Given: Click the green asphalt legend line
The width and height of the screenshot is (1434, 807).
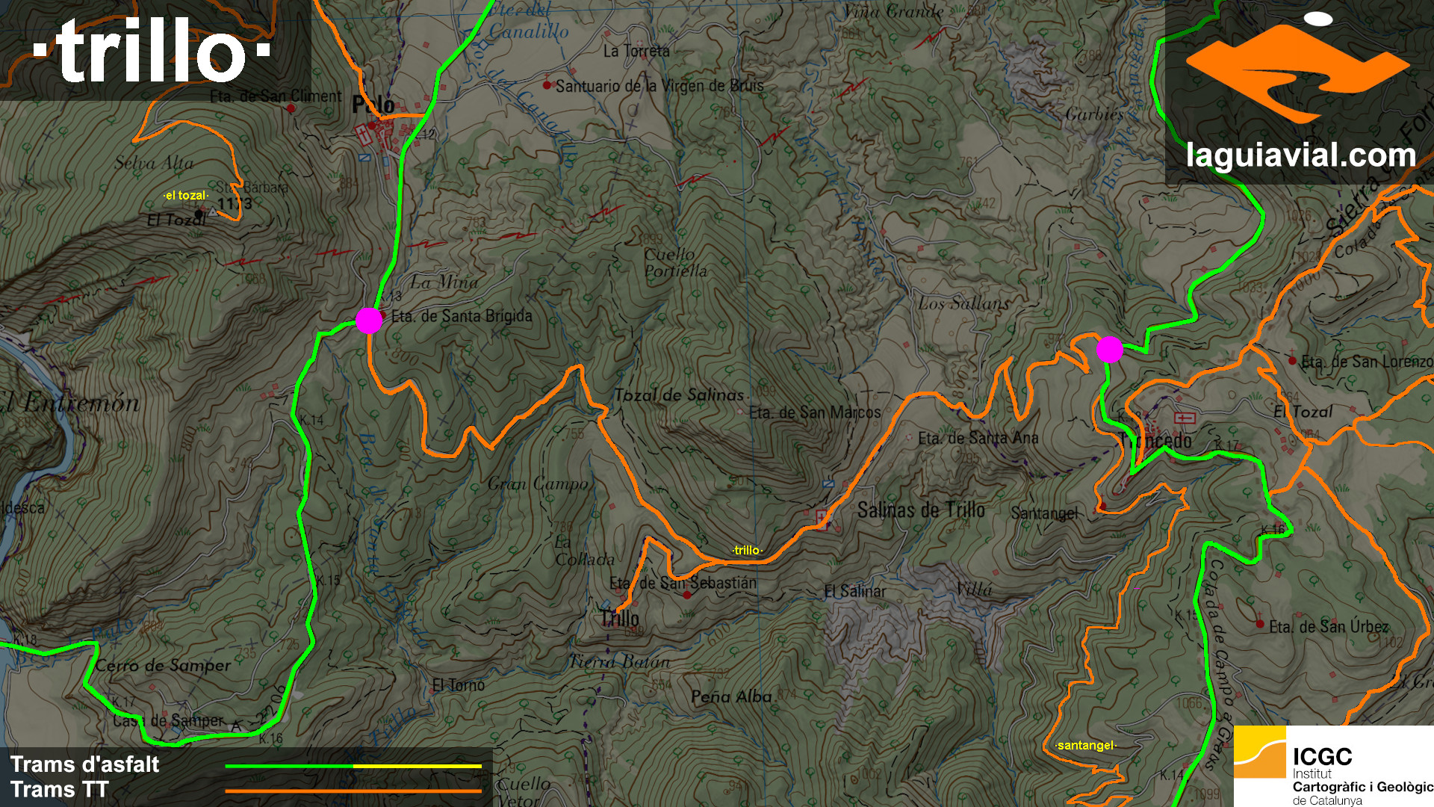Looking at the screenshot, I should point(289,766).
